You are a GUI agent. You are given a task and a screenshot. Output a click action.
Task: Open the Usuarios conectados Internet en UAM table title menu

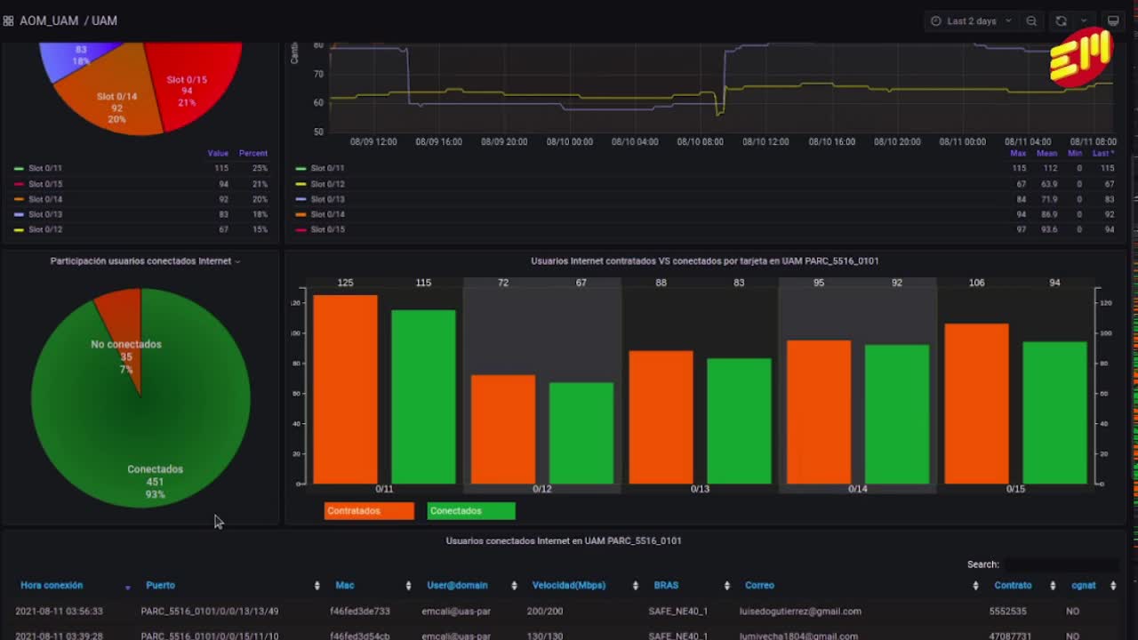[564, 540]
